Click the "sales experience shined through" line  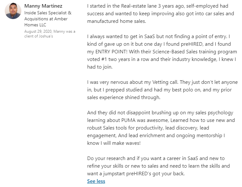click(x=124, y=97)
